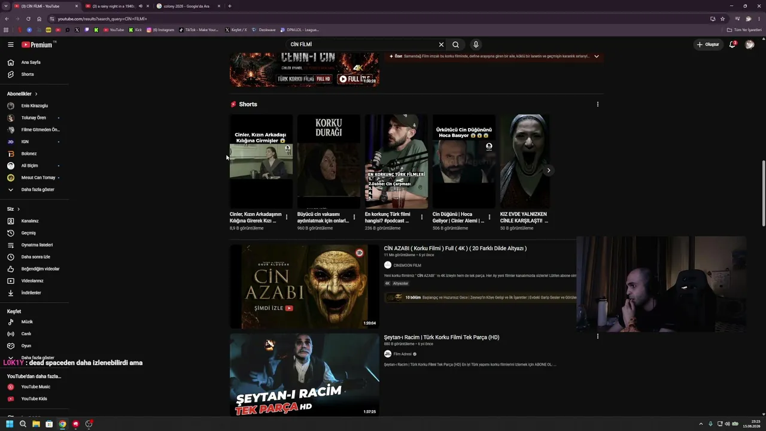766x431 pixels.
Task: Open the YouTube guide hamburger menu
Action: click(10, 44)
